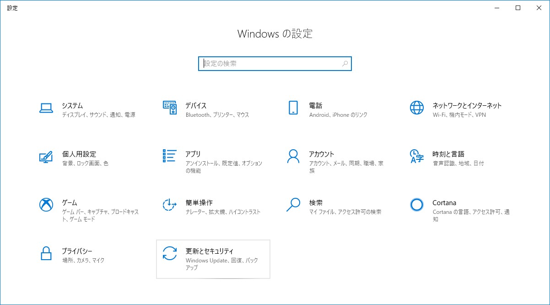
Task: Open the アカウント person icon
Action: (x=293, y=156)
